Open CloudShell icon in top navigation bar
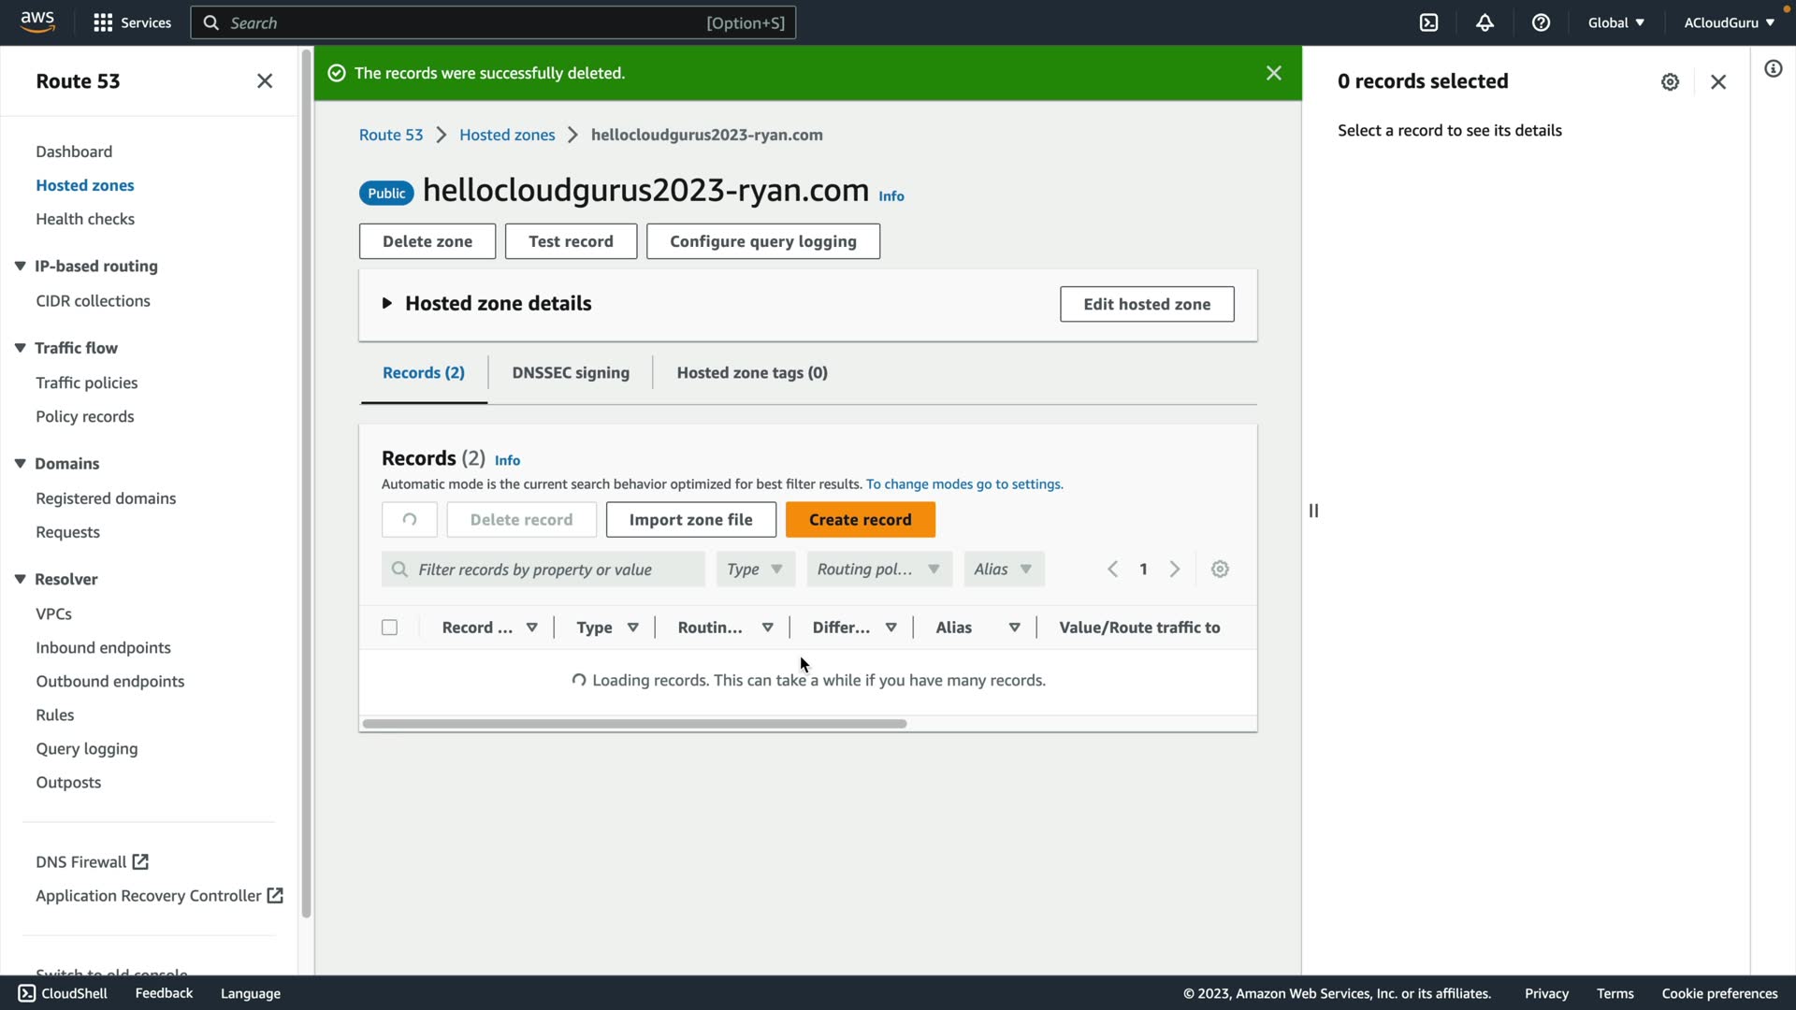 point(1428,22)
